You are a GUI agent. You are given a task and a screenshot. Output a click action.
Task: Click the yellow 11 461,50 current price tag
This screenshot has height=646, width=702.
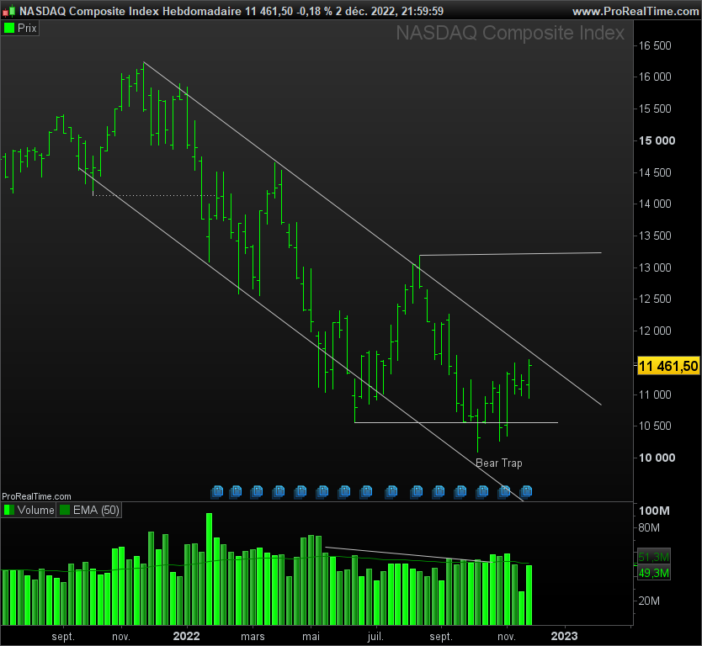[x=668, y=366]
